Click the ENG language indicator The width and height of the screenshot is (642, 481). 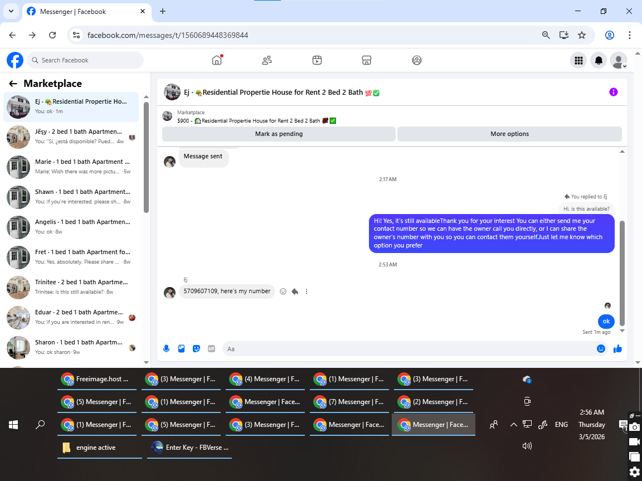point(561,425)
